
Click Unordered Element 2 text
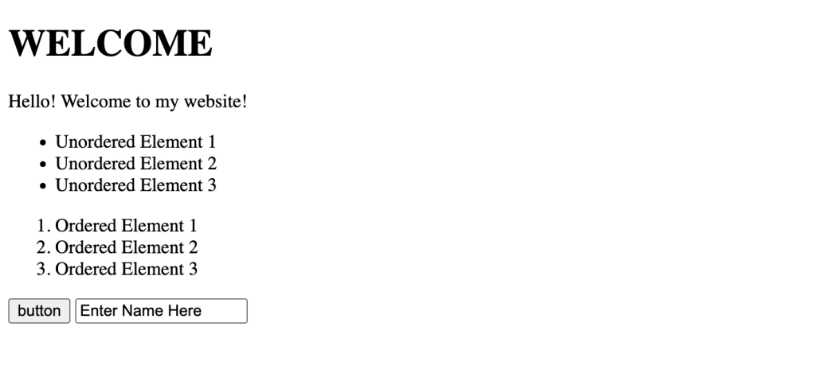pyautogui.click(x=135, y=164)
